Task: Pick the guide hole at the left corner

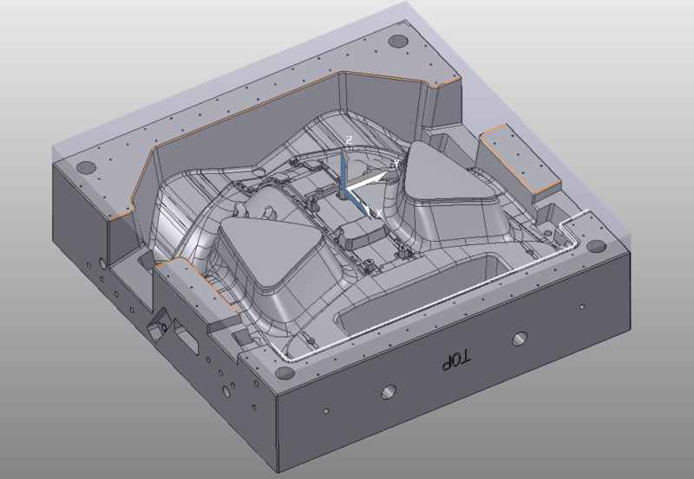Action: [86, 168]
